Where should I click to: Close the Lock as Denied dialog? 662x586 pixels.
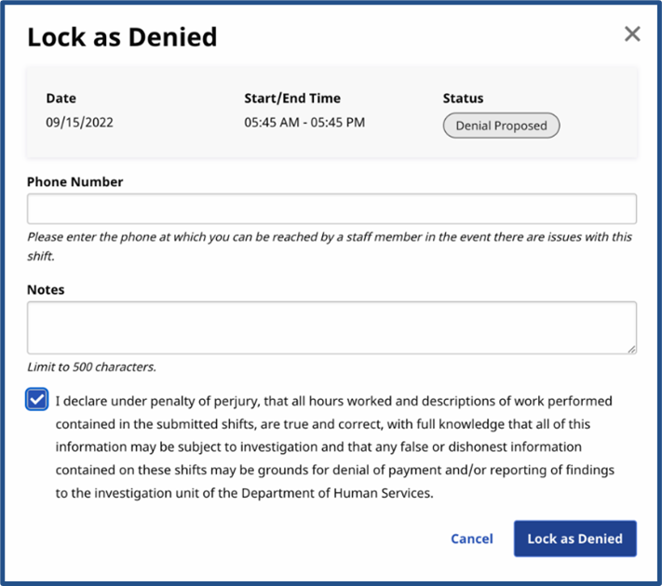click(632, 34)
